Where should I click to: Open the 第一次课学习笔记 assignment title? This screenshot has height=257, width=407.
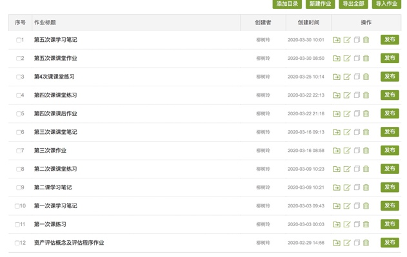point(55,206)
